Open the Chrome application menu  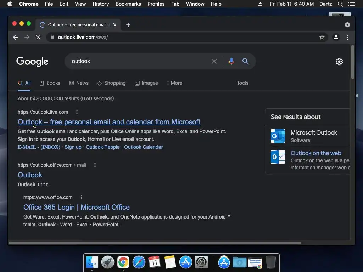29,4
